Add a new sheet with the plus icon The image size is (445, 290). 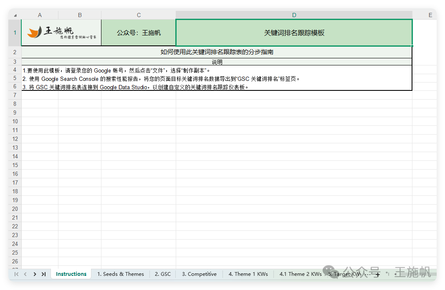point(377,275)
